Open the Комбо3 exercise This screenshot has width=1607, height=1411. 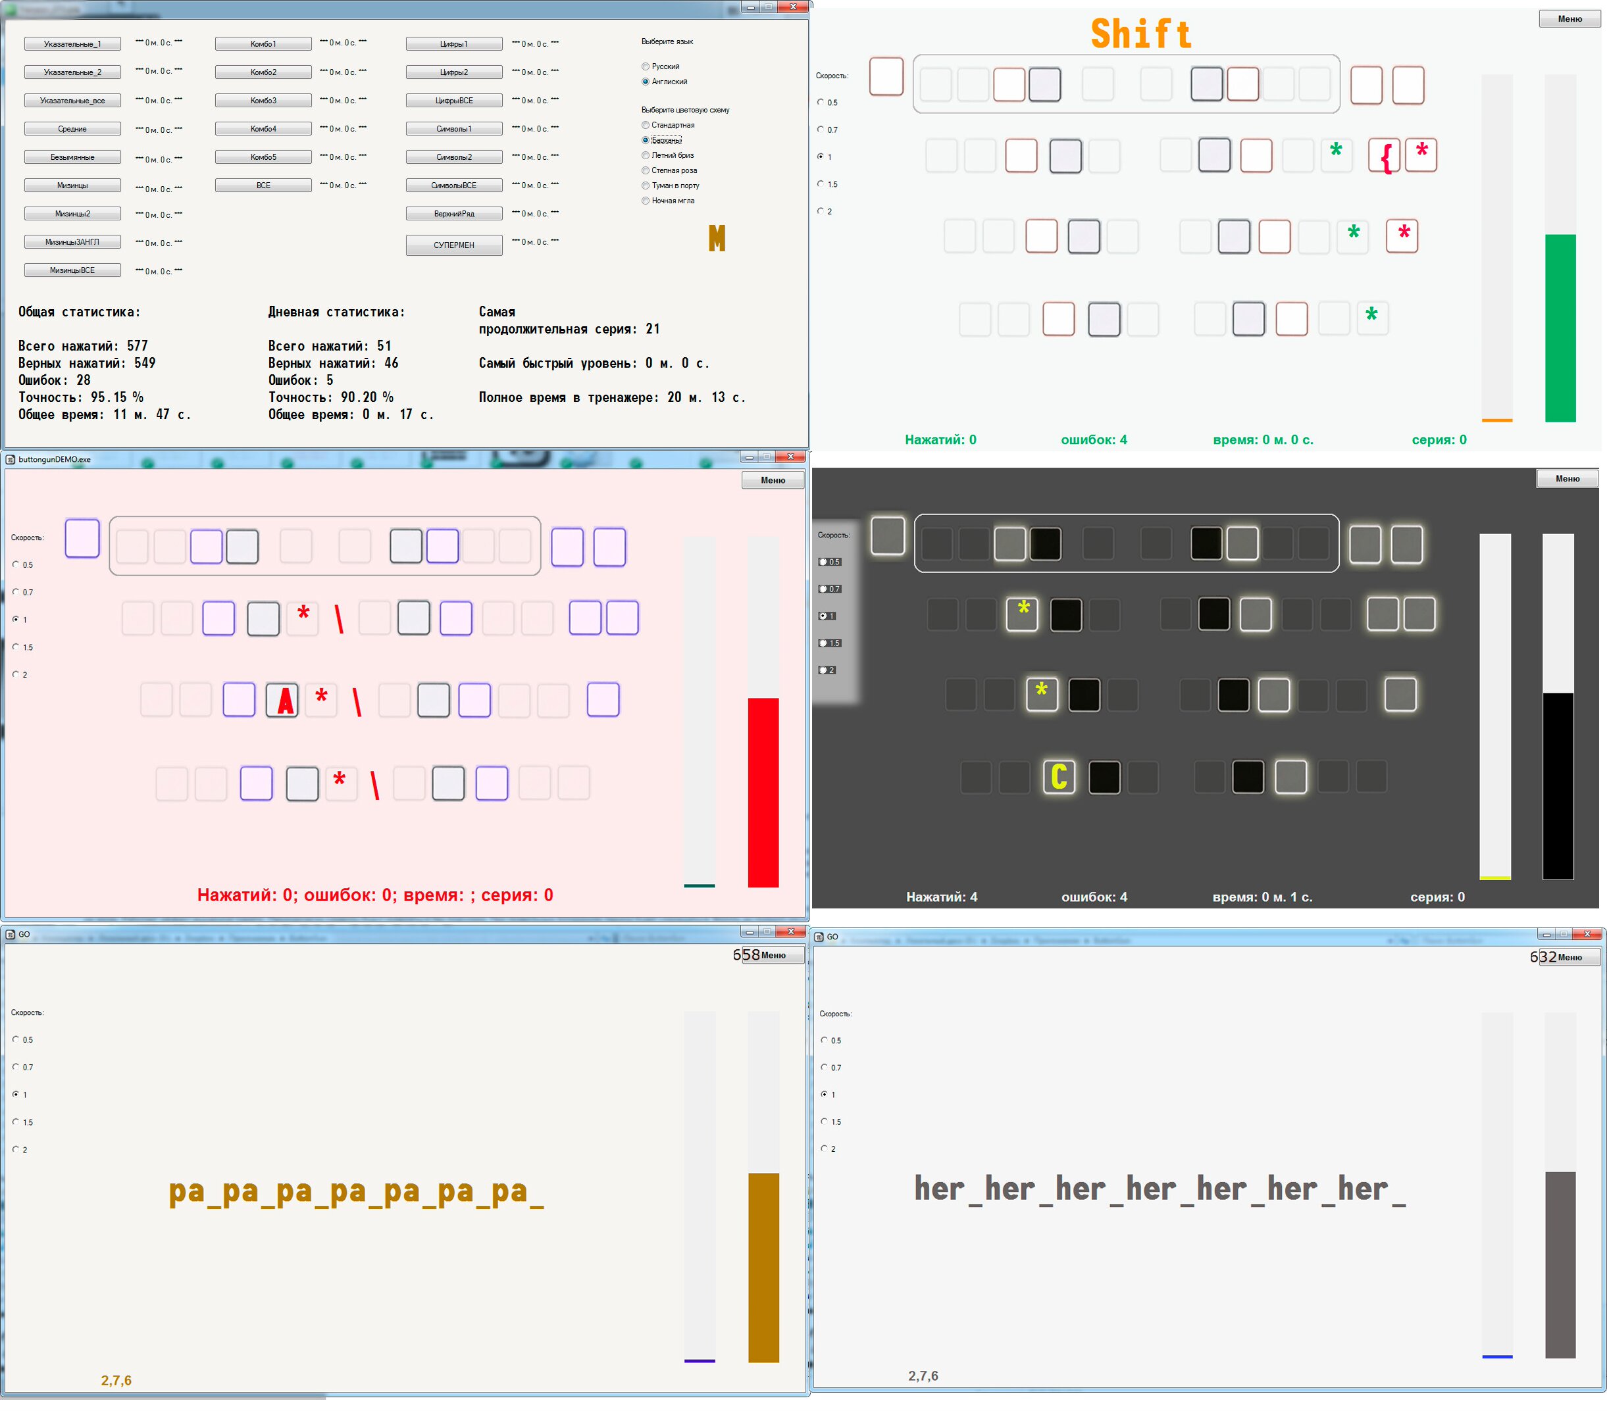pos(263,101)
